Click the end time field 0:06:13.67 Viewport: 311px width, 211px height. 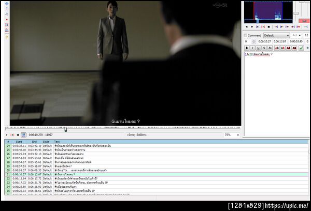280,41
